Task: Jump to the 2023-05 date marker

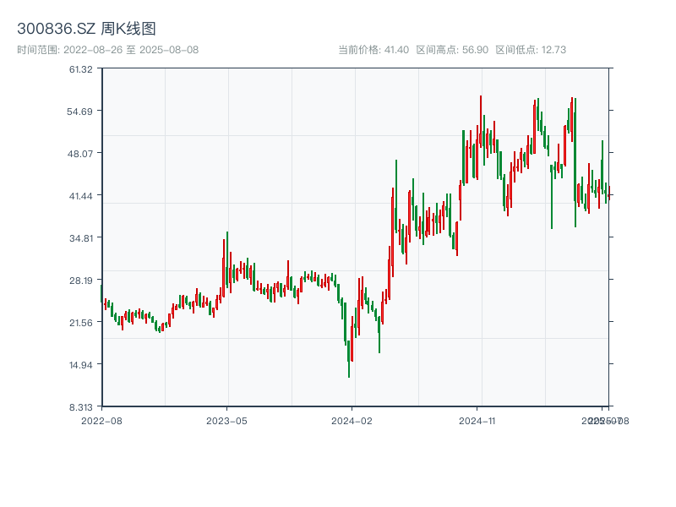Action: (x=227, y=420)
